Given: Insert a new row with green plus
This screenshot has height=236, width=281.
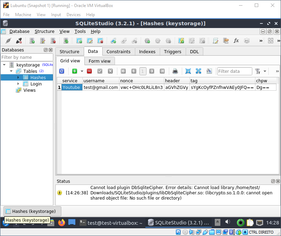Looking at the screenshot, I should (75, 71).
